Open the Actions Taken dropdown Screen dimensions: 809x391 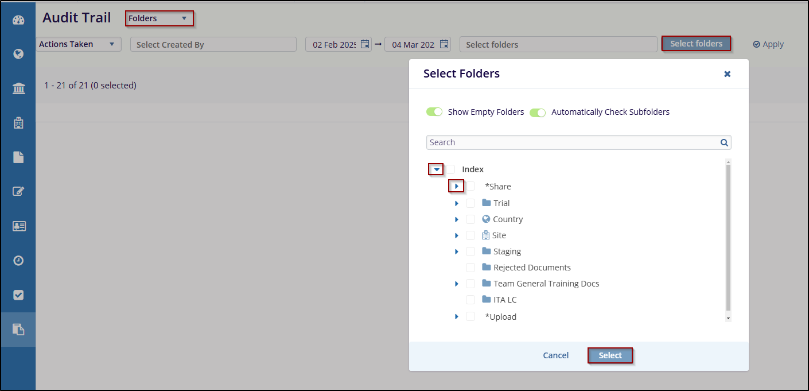coord(78,44)
